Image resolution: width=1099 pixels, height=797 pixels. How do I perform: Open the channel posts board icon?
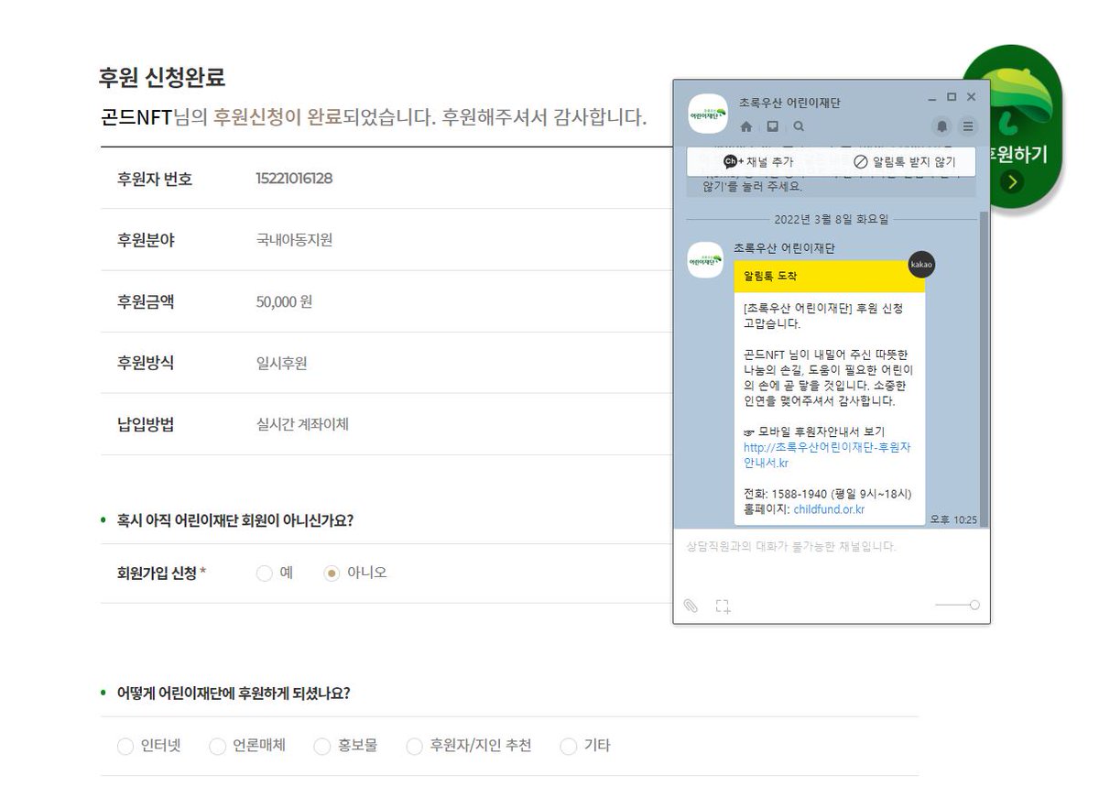pos(773,126)
